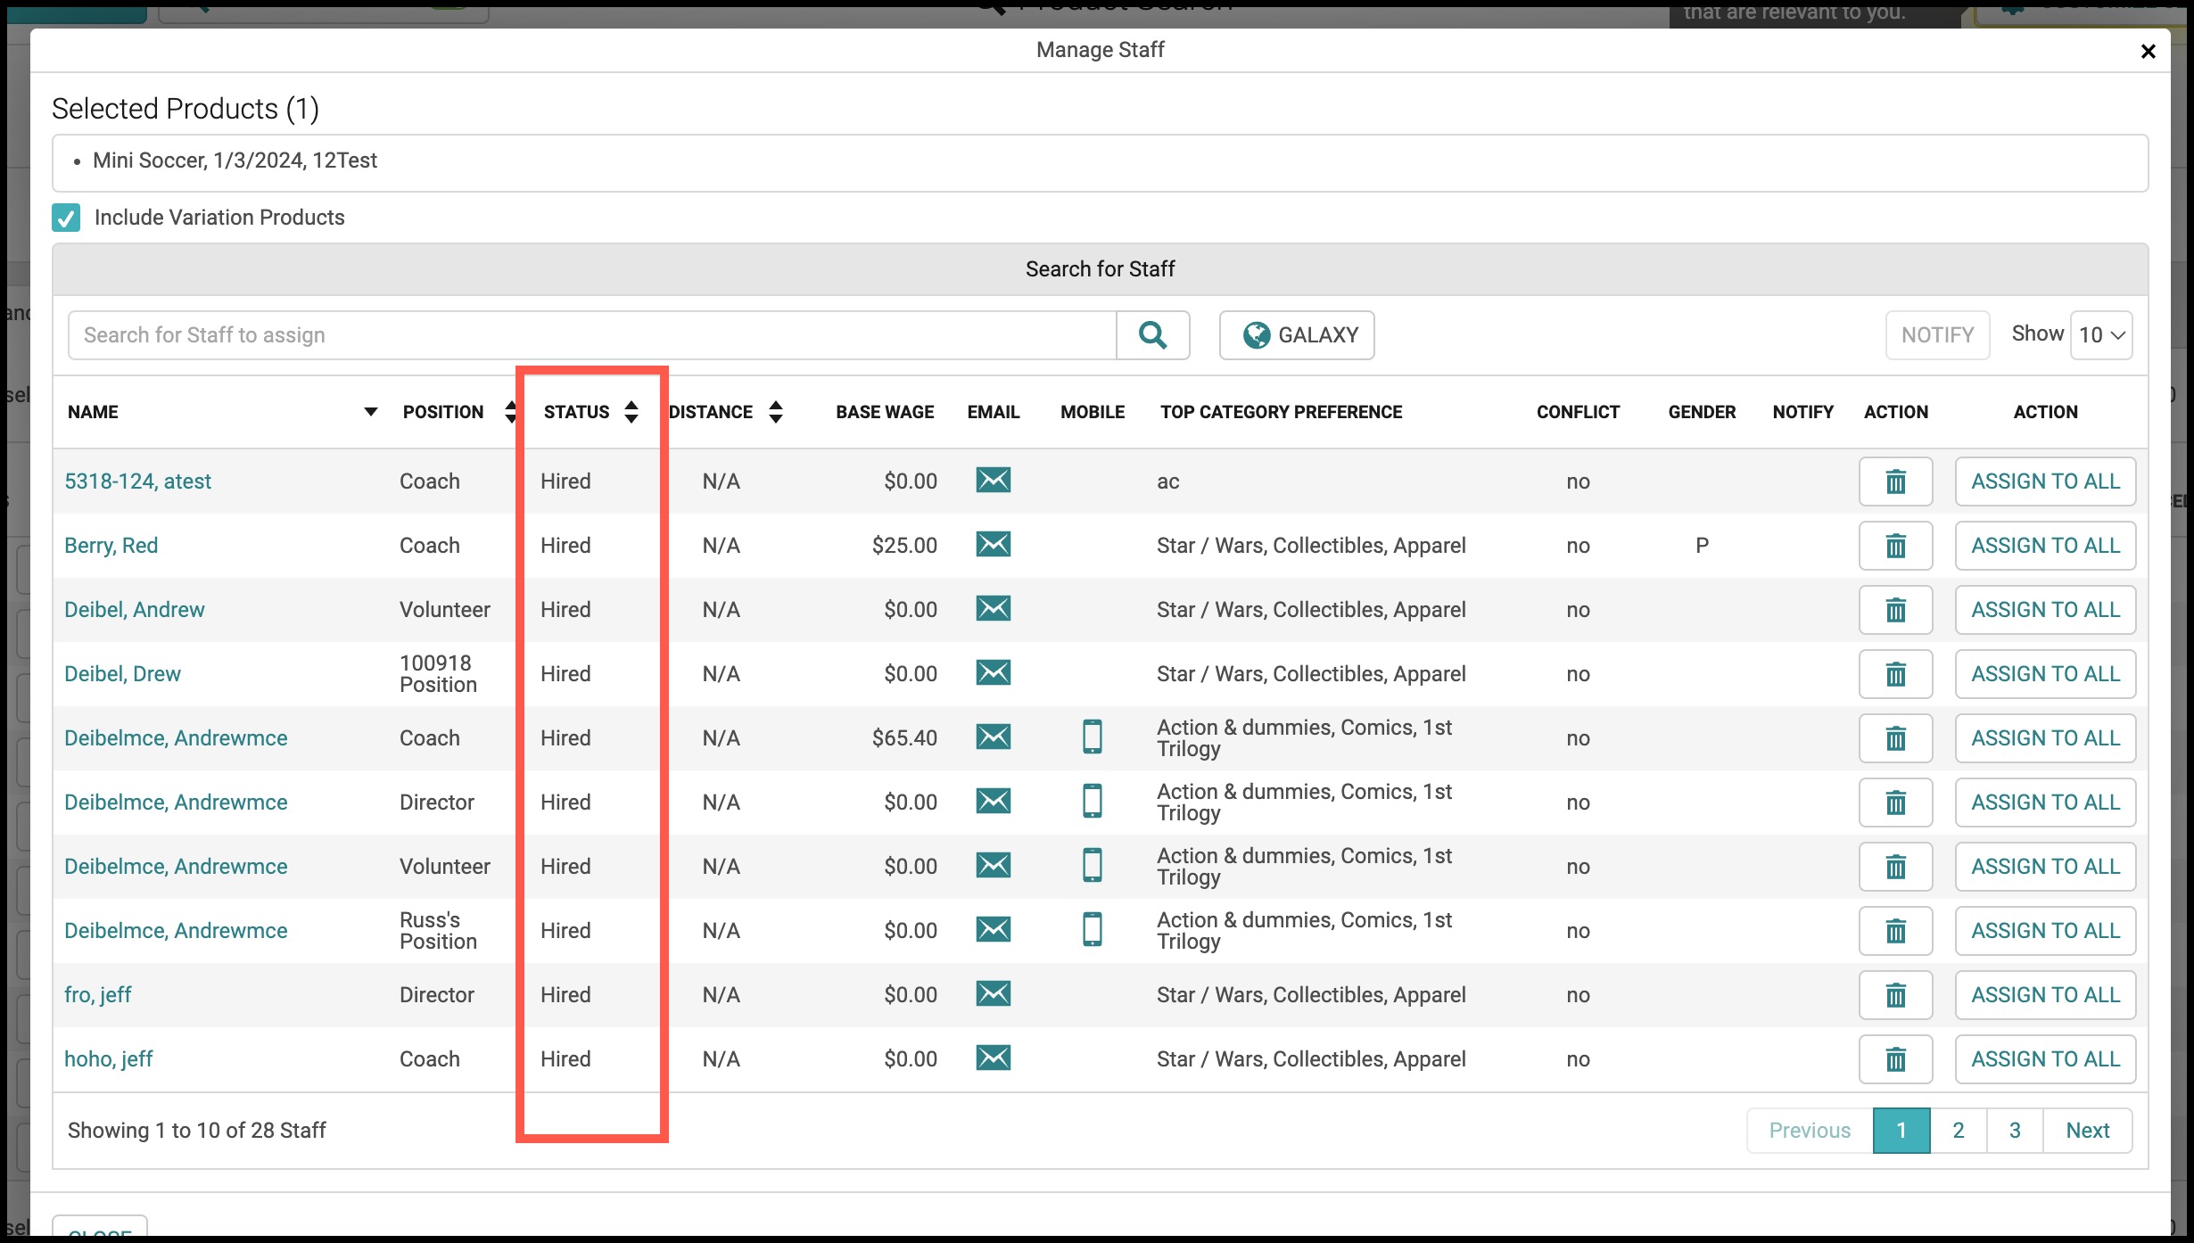
Task: Click the Search for Staff panel header
Action: tap(1100, 269)
